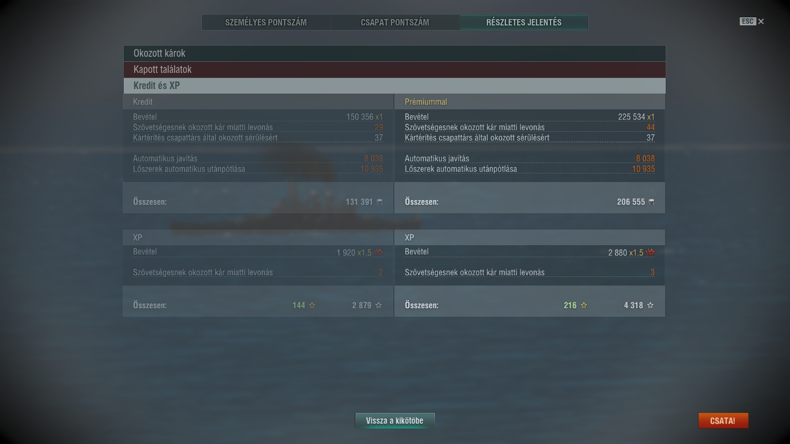The image size is (790, 444).
Task: Select the Prémiummal column header
Action: point(426,102)
